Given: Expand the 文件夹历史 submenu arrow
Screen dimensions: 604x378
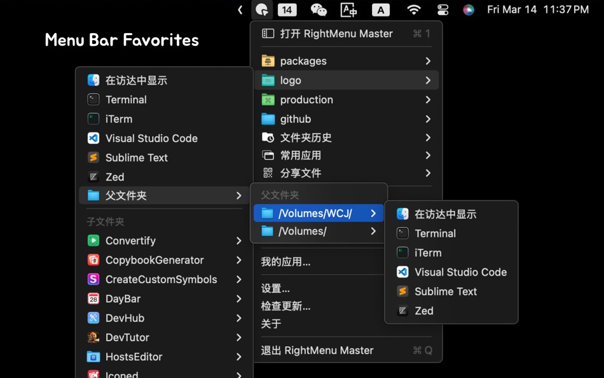Looking at the screenshot, I should click(x=428, y=137).
